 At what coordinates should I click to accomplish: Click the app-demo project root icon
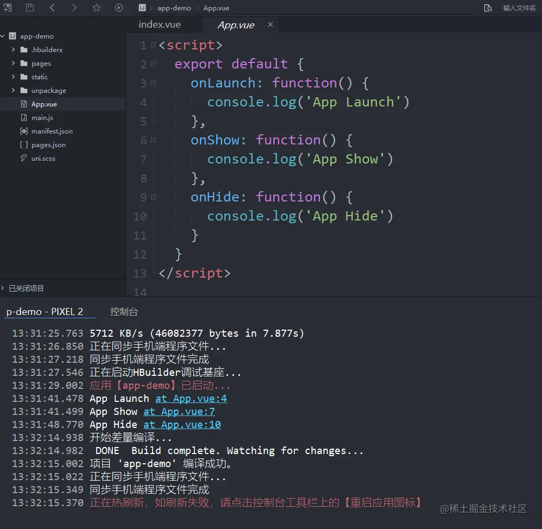point(12,36)
